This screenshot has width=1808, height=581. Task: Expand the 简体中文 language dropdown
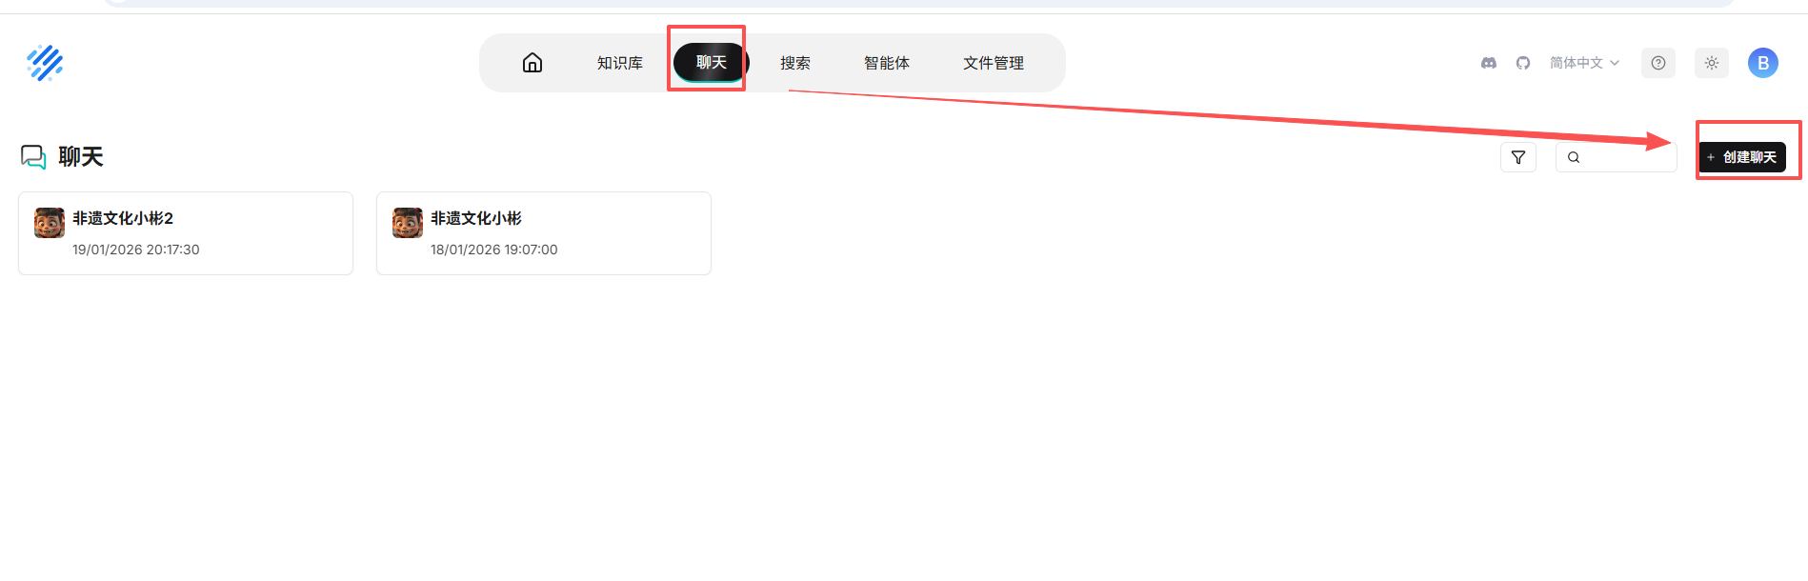click(1584, 63)
